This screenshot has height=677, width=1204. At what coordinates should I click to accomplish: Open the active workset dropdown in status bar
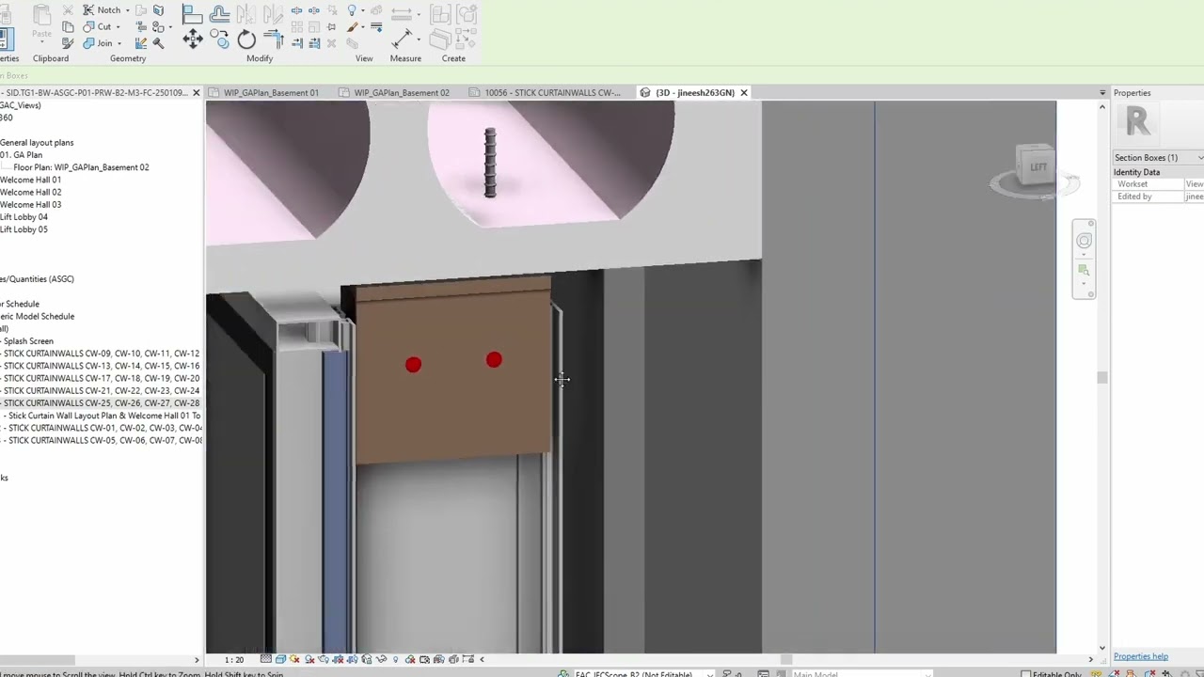[x=709, y=674]
